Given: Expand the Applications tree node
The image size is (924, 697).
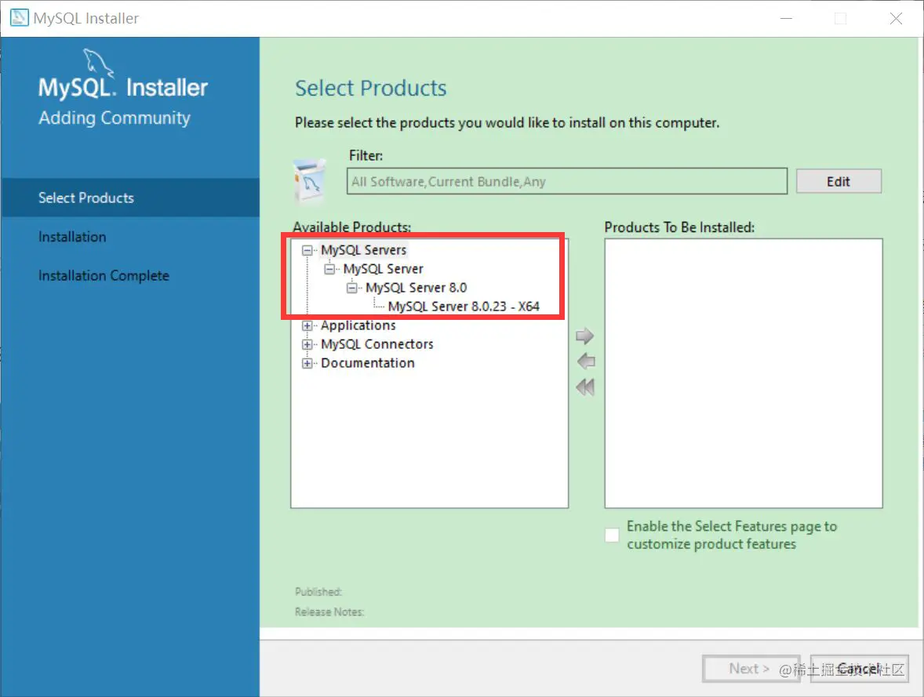Looking at the screenshot, I should 307,326.
